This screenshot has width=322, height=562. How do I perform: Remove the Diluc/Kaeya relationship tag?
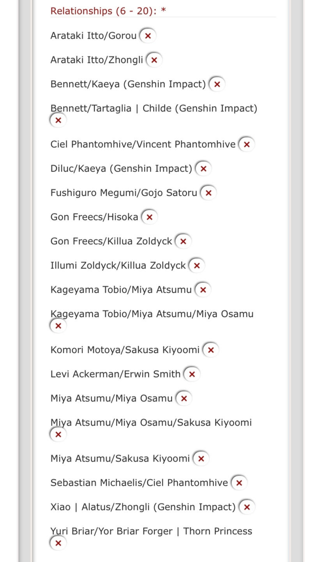pyautogui.click(x=203, y=169)
